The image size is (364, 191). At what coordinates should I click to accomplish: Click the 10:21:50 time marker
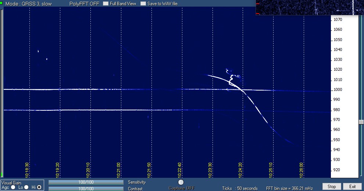[x=149, y=170]
